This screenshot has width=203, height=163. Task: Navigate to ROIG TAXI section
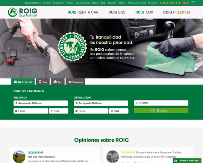[144, 12]
